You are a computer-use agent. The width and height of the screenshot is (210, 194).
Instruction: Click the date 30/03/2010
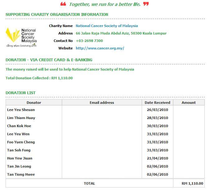tap(157, 126)
